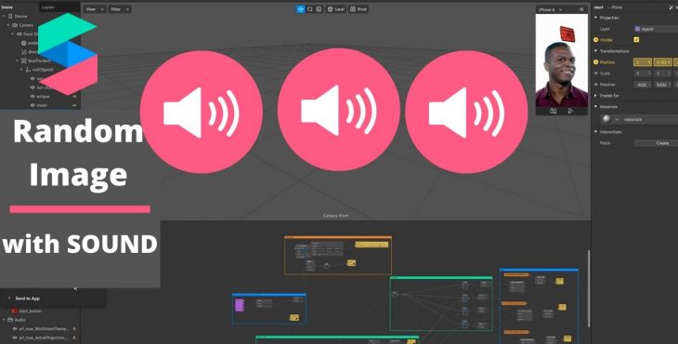The image size is (678, 344).
Task: Select the directional light icon
Action: pos(24,52)
